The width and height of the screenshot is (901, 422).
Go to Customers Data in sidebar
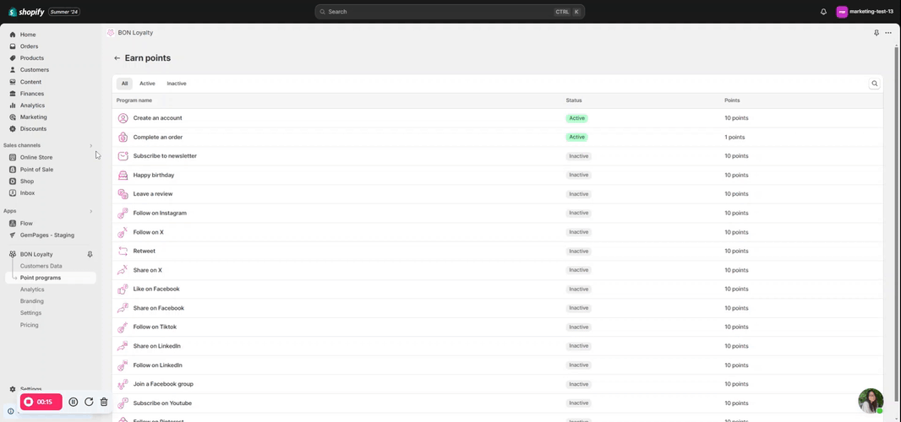pos(41,266)
